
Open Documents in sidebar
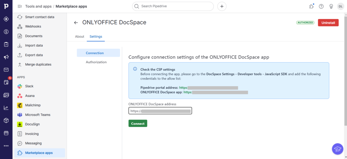point(40,36)
